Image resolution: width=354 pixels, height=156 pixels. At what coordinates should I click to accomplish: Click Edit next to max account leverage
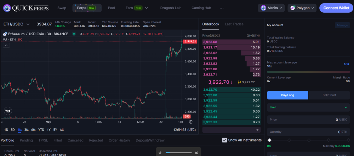[x=346, y=64]
